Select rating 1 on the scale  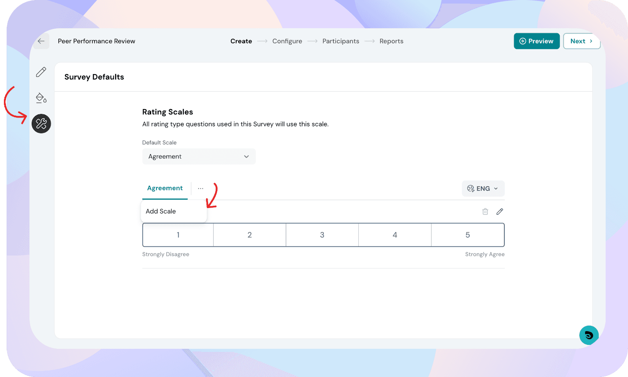point(178,235)
